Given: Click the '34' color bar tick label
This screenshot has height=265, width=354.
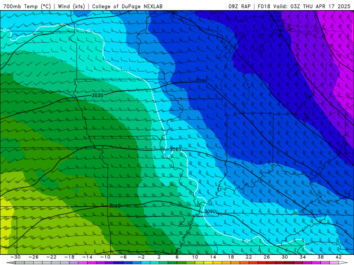Looking at the screenshot, I should click(303, 257).
